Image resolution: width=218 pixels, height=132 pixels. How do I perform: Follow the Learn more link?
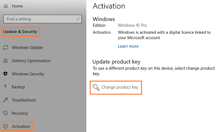[x=128, y=46]
